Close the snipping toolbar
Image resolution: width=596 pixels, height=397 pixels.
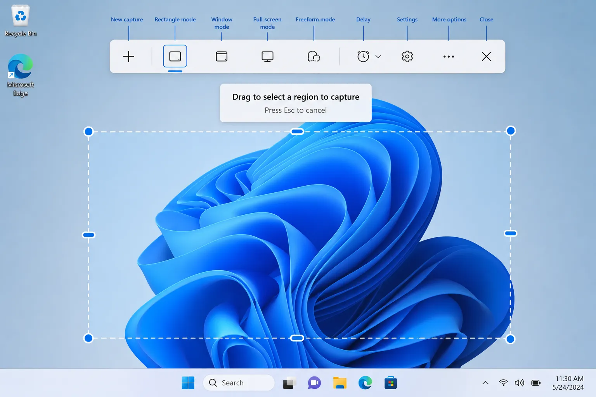(x=486, y=57)
